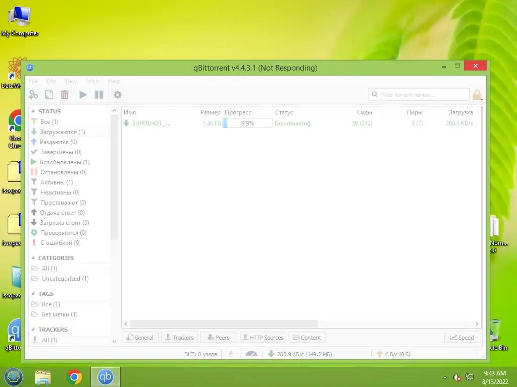Collapse the TAGS section

coord(33,294)
